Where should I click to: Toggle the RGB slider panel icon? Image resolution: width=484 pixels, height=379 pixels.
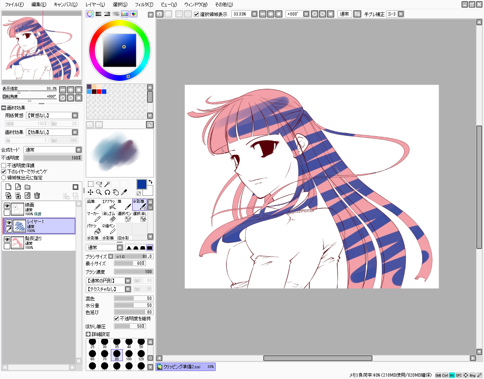click(x=98, y=14)
